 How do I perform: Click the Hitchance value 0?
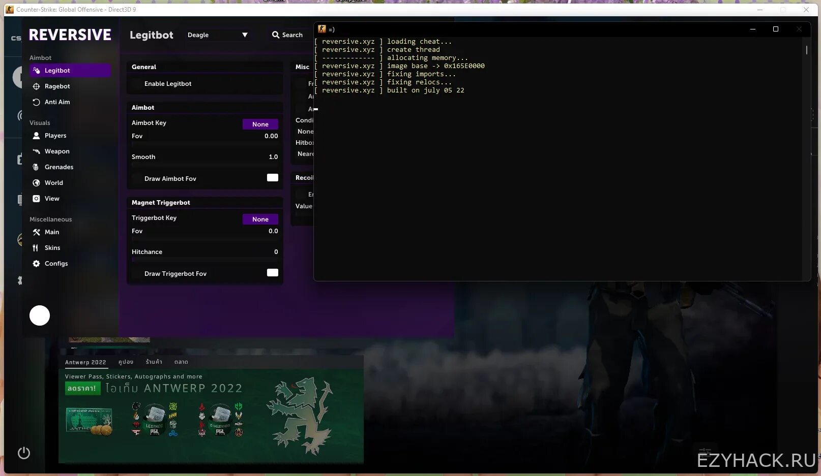276,252
